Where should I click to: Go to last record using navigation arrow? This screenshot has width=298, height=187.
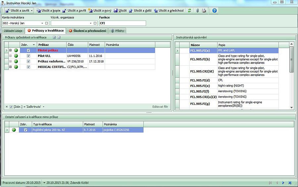pos(290,183)
